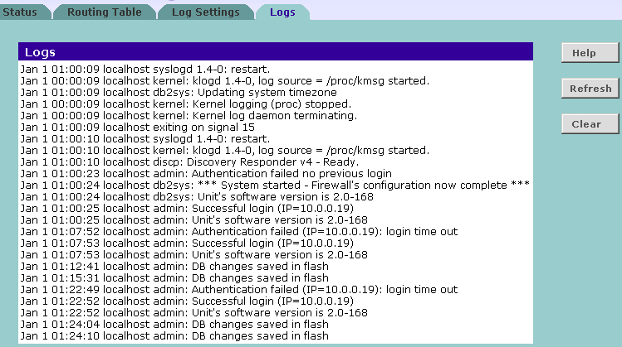Click the Logs panel header

click(x=275, y=52)
